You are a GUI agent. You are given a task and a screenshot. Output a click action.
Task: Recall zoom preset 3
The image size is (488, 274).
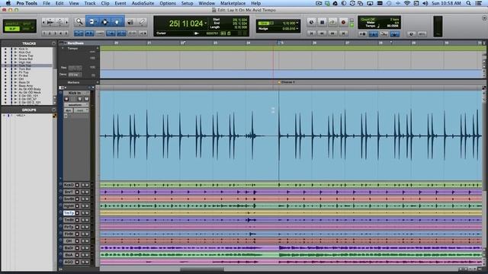point(55,33)
